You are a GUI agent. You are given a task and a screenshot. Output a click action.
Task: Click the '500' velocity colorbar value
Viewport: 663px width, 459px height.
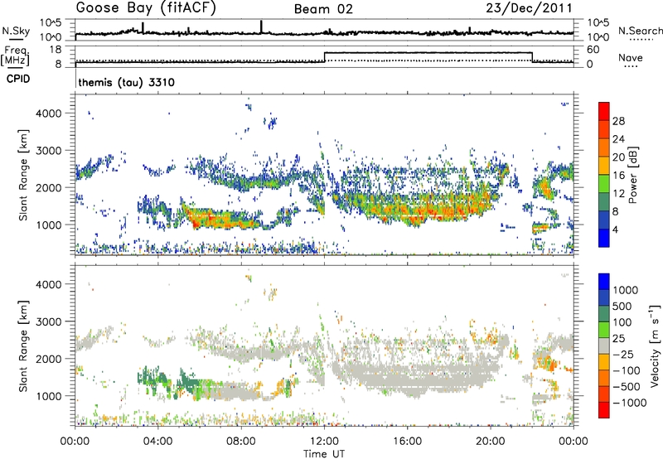coord(622,306)
